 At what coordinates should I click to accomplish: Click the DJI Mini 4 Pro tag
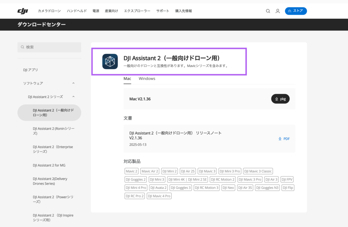coord(136,188)
